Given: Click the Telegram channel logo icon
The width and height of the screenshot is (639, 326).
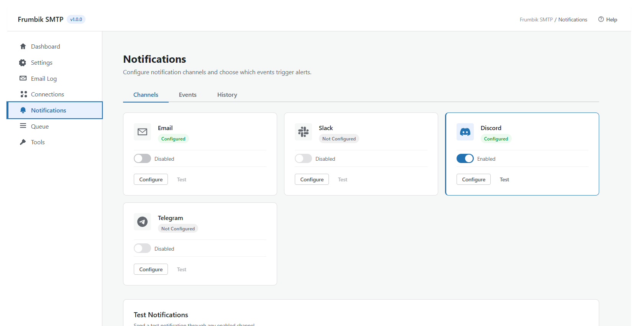Looking at the screenshot, I should (x=142, y=222).
